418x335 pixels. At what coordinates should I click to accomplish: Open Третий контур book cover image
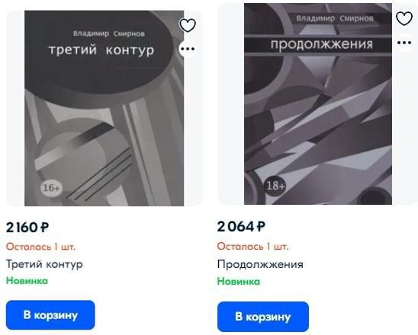104,108
